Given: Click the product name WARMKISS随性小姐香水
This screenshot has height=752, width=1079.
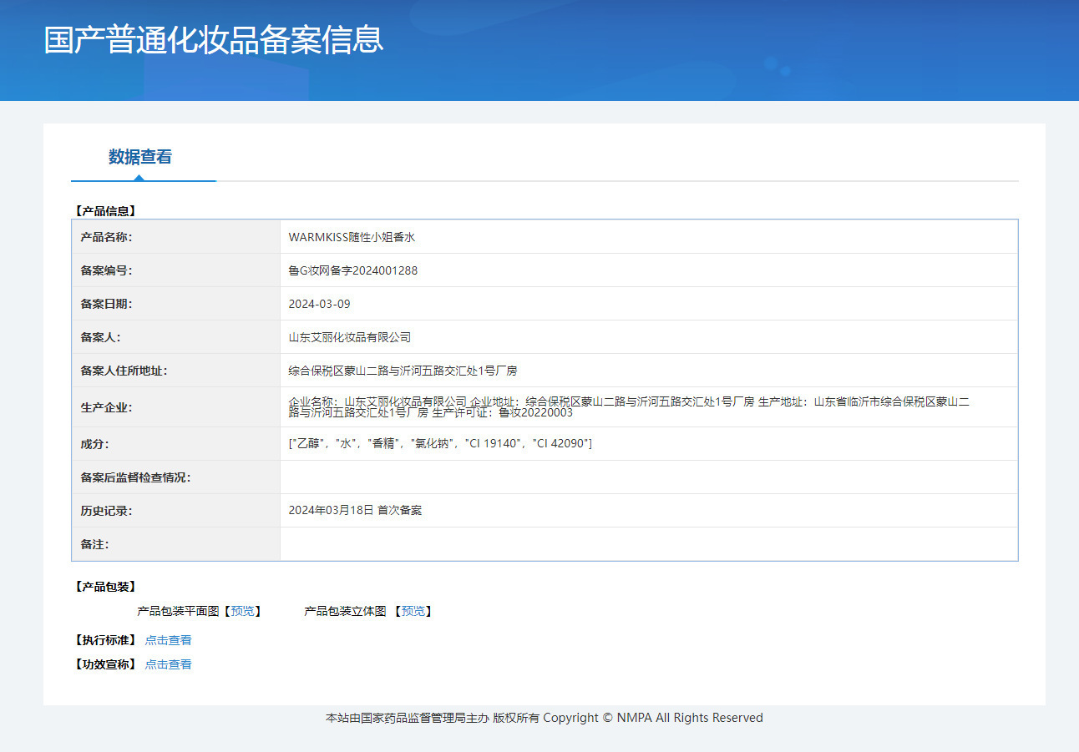Looking at the screenshot, I should click(352, 237).
